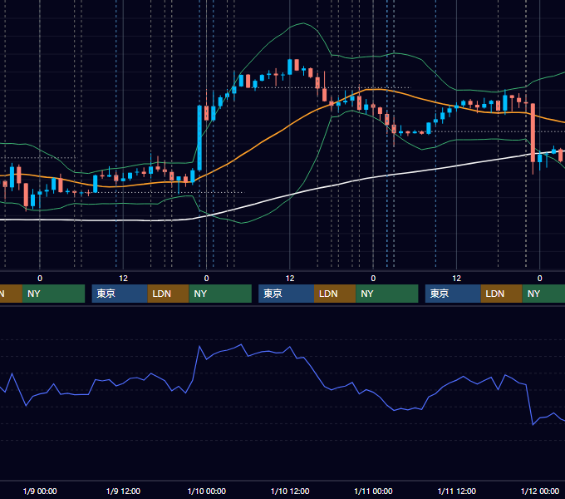Click the NY session block spanning 1/9 00:00
This screenshot has width=565, height=499.
pyautogui.click(x=54, y=294)
